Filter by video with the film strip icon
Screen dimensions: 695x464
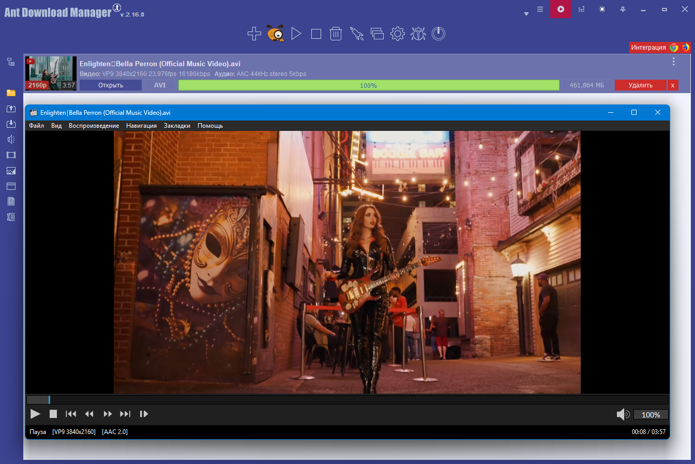tap(11, 155)
